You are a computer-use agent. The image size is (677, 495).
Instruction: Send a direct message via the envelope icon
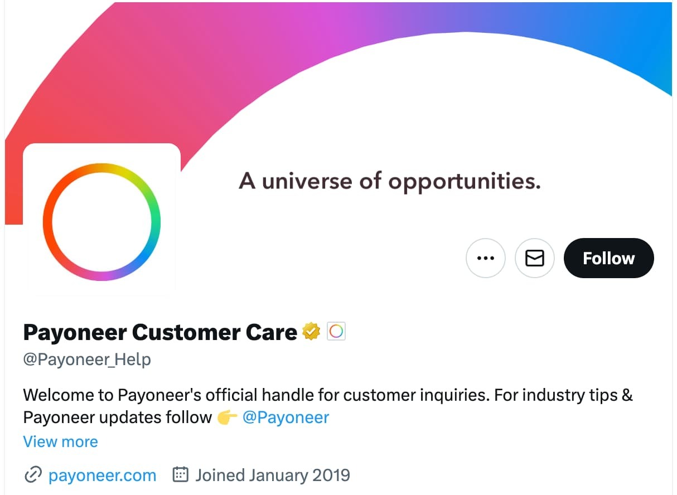[534, 258]
